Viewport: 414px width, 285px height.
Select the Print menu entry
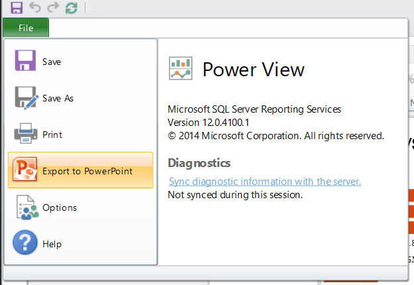click(52, 135)
